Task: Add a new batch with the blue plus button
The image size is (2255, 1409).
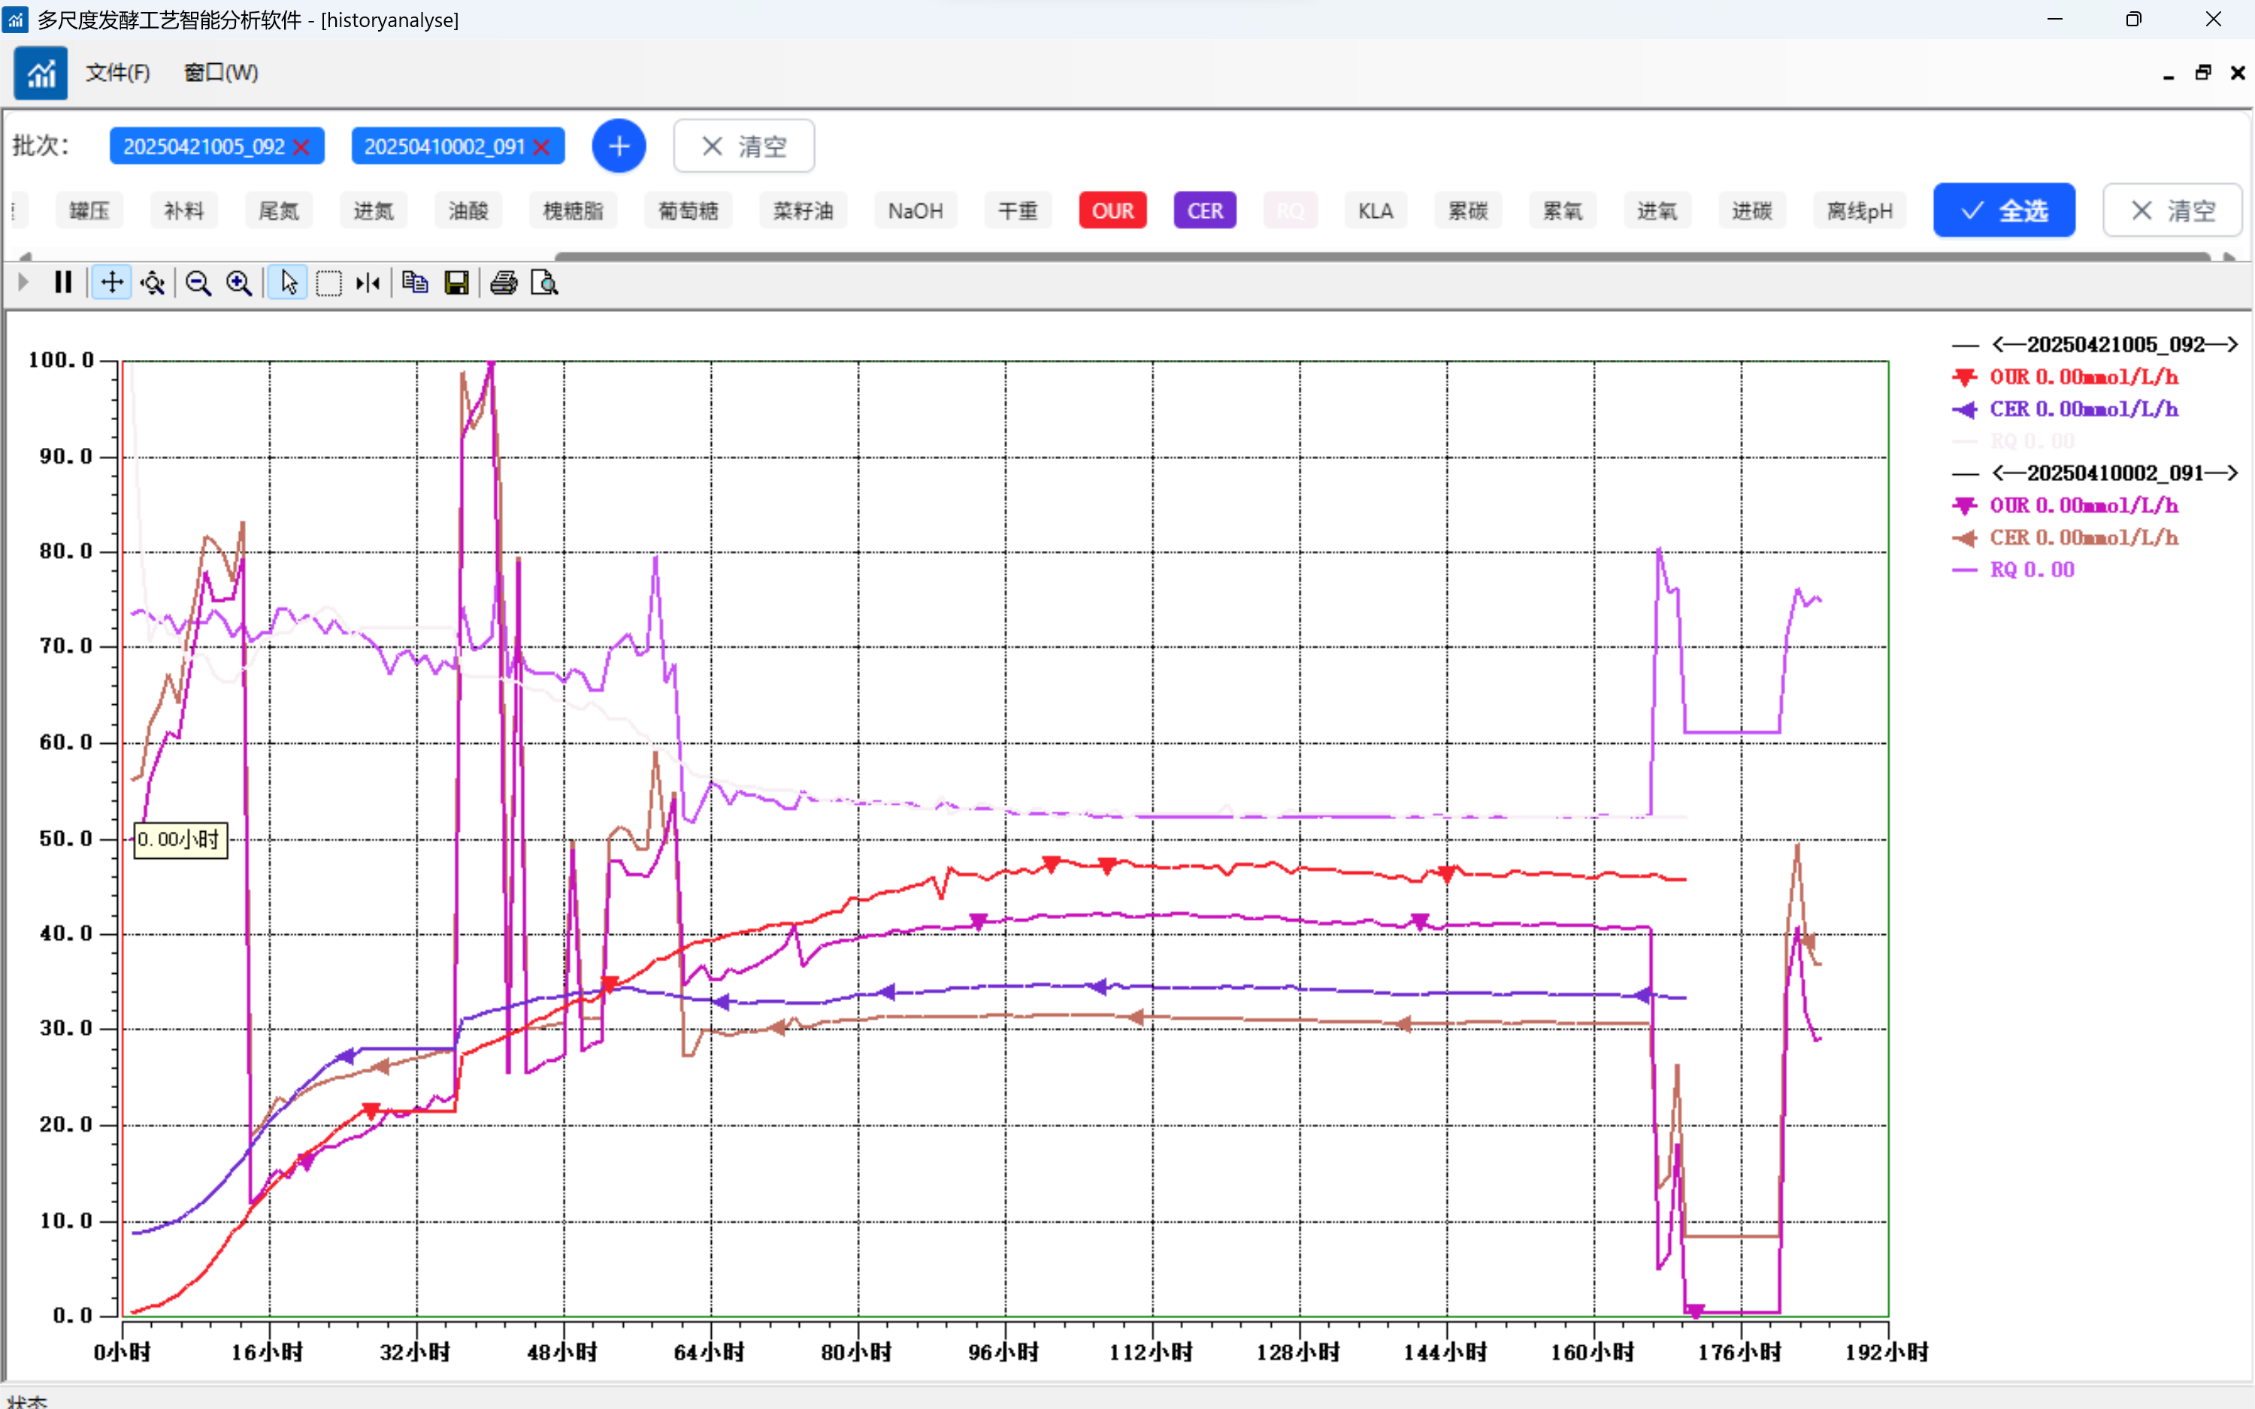Action: [619, 147]
